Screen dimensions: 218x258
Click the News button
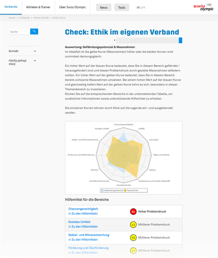click(x=104, y=7)
